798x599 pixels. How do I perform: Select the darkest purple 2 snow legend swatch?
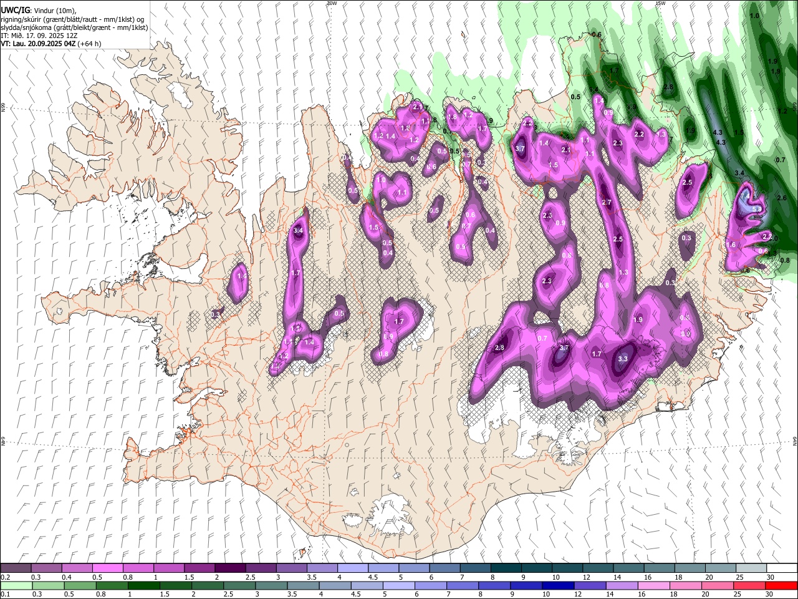[229, 568]
